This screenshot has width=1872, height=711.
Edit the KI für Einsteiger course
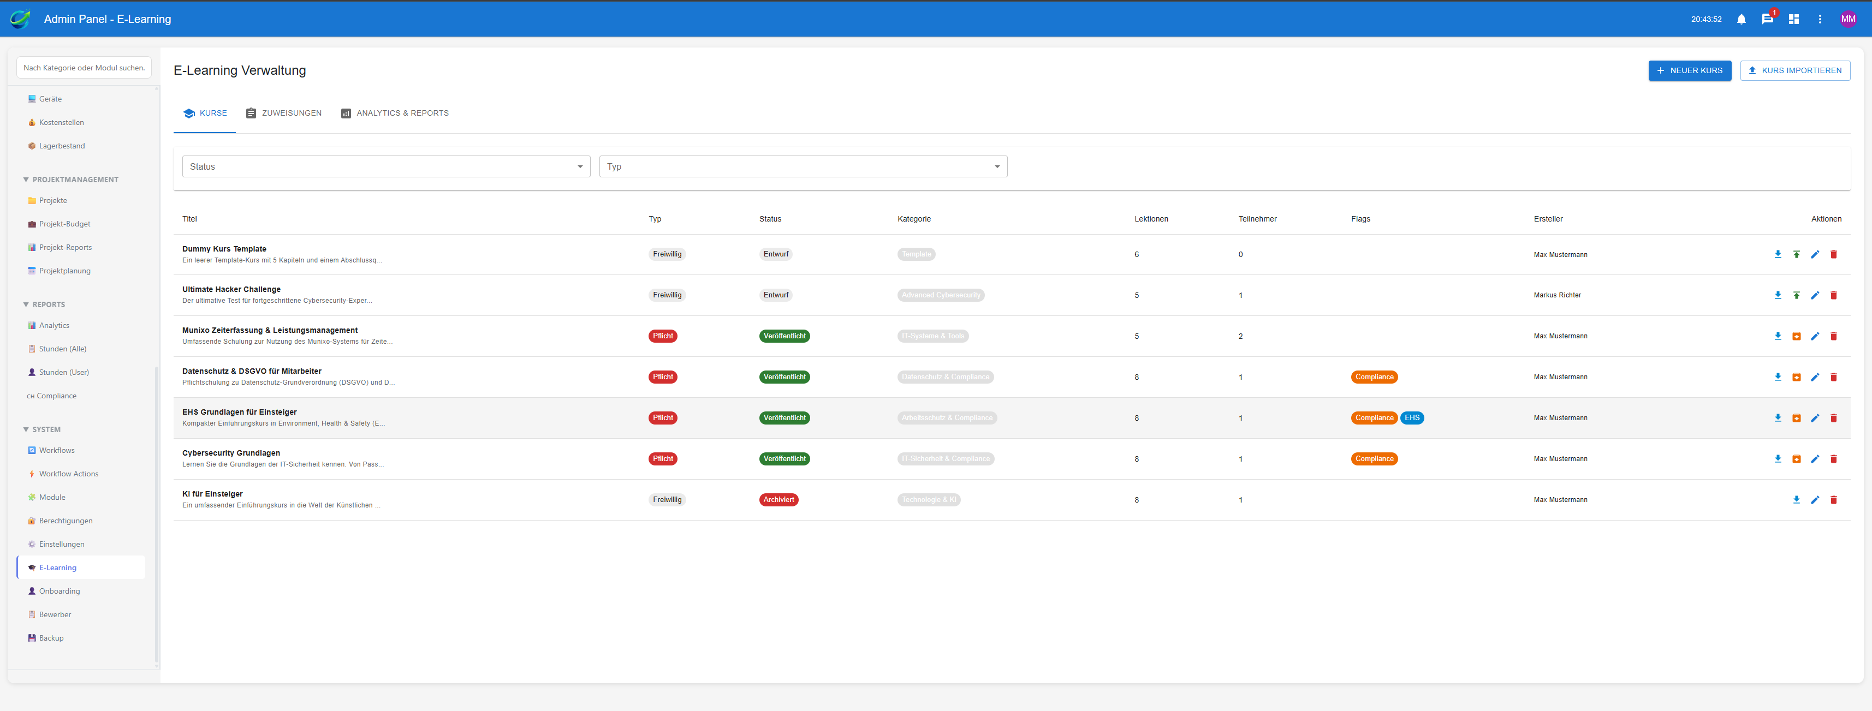1815,500
